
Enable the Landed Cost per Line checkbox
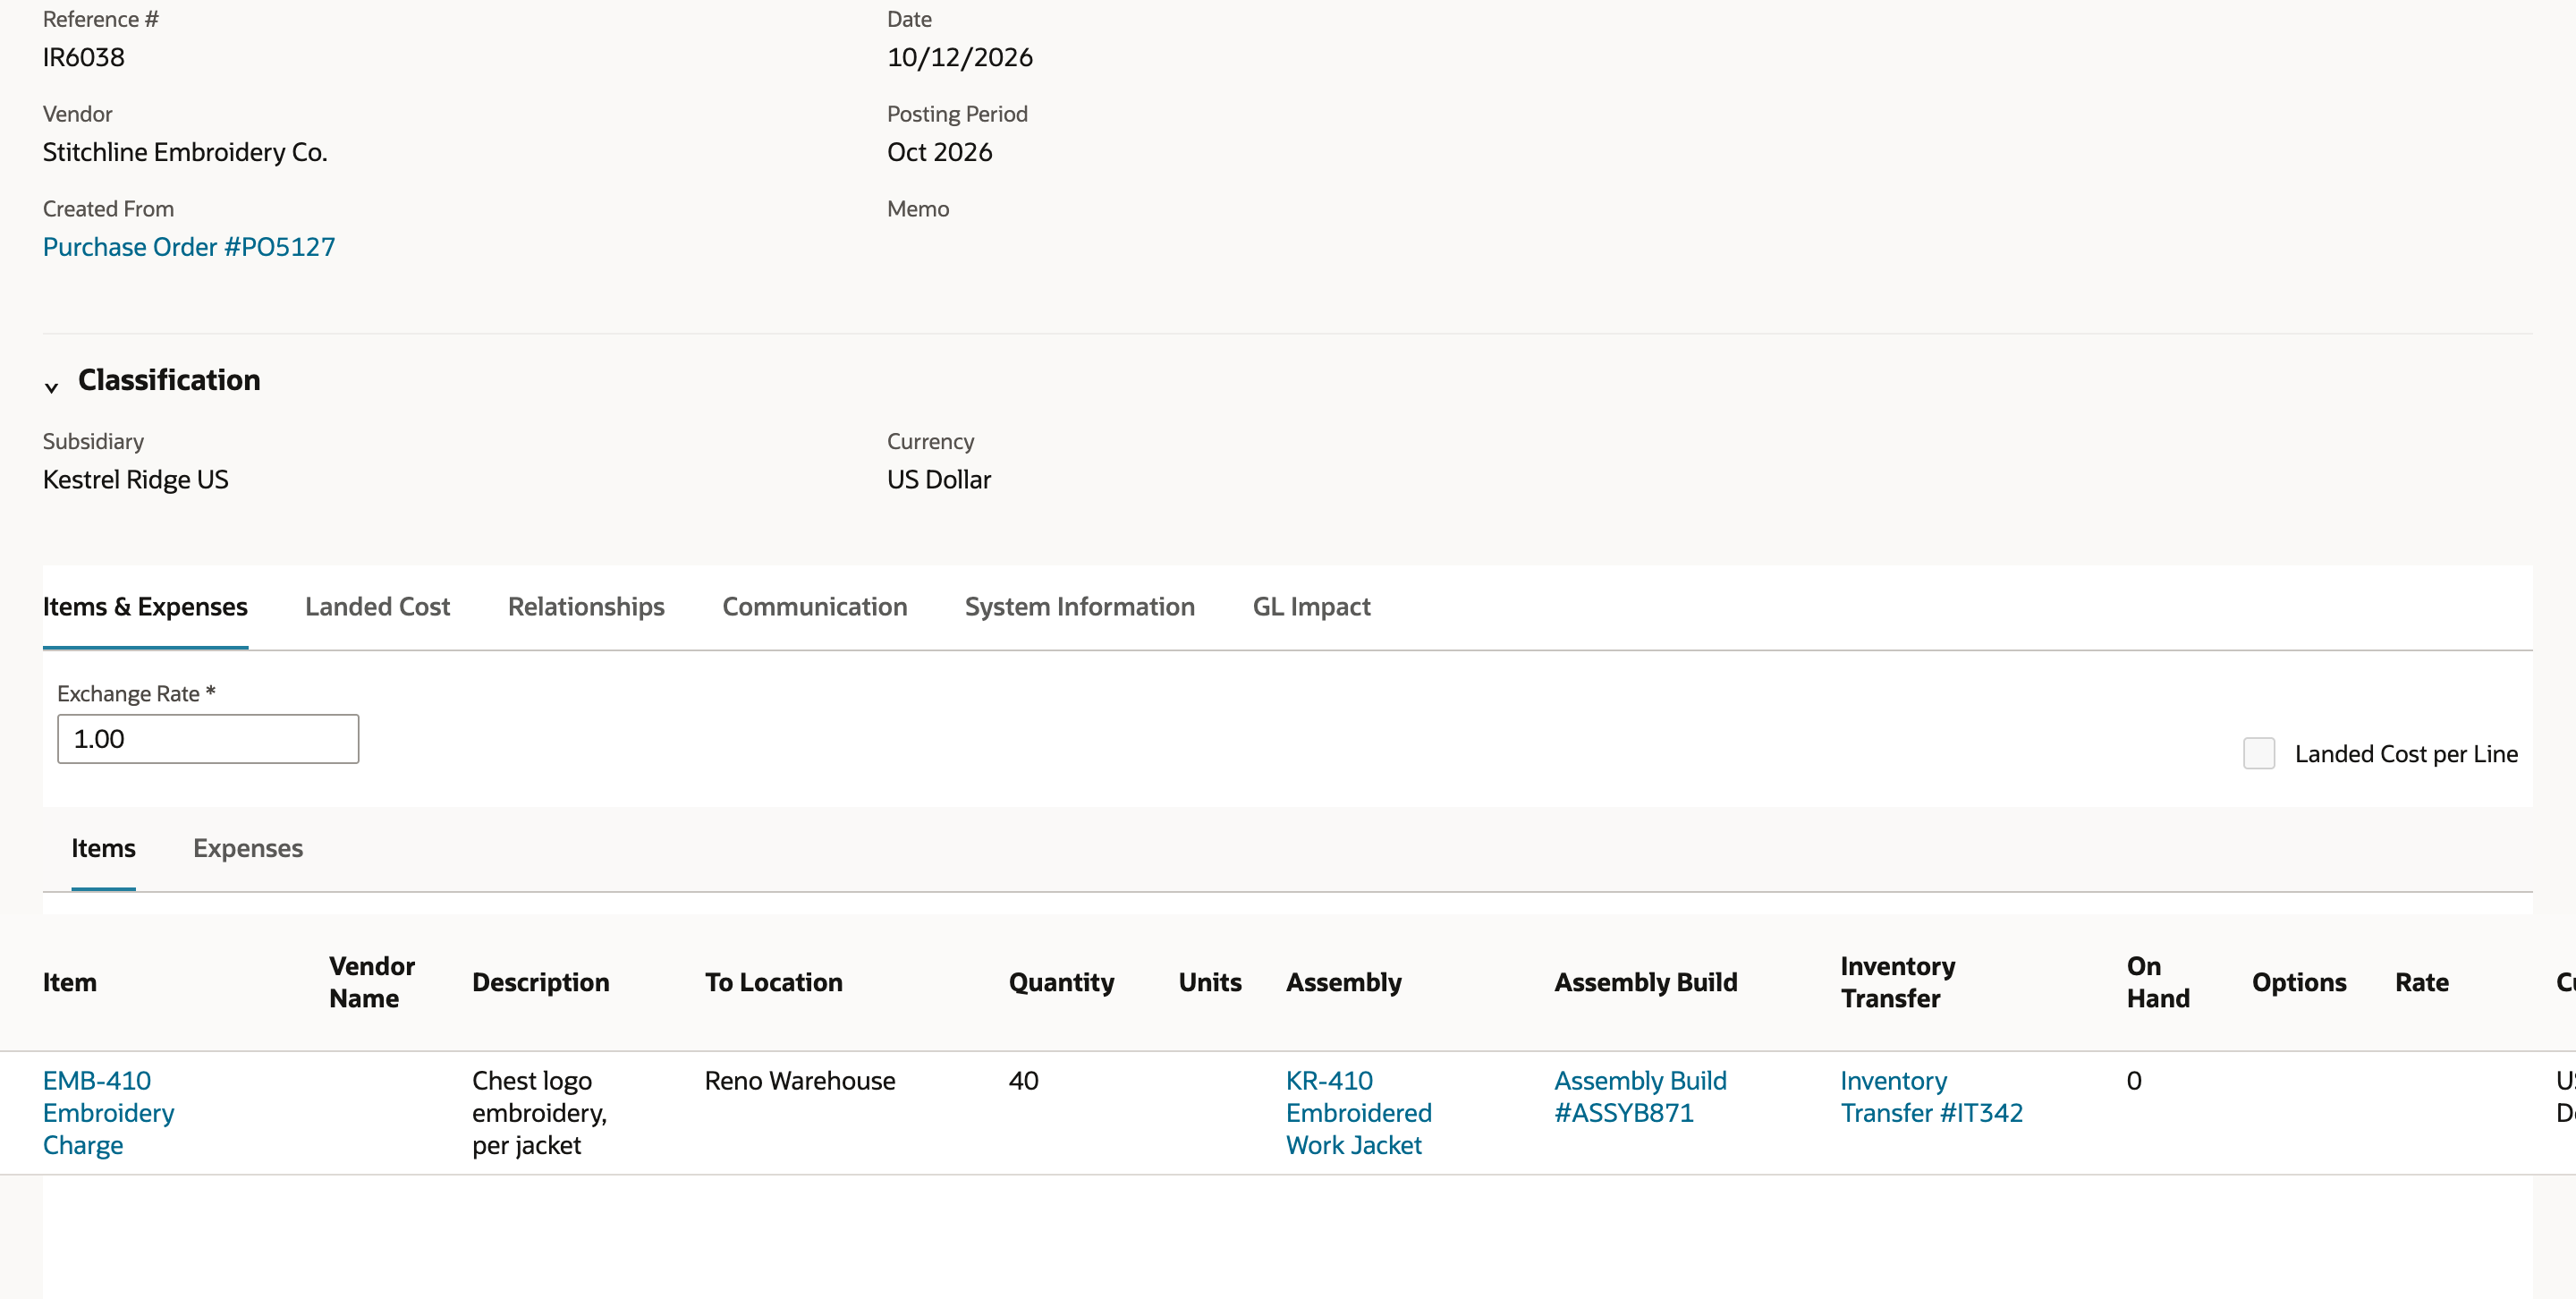pos(2258,754)
